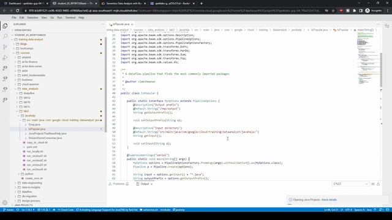Open the Help menu
The width and height of the screenshot is (392, 220).
(81, 18)
